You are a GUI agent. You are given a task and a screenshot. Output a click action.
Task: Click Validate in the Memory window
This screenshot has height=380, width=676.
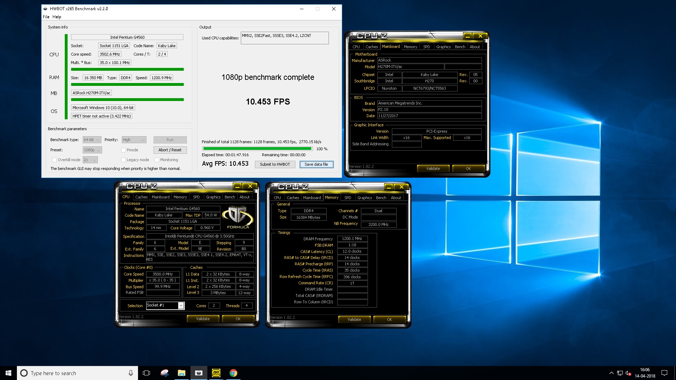[x=354, y=319]
